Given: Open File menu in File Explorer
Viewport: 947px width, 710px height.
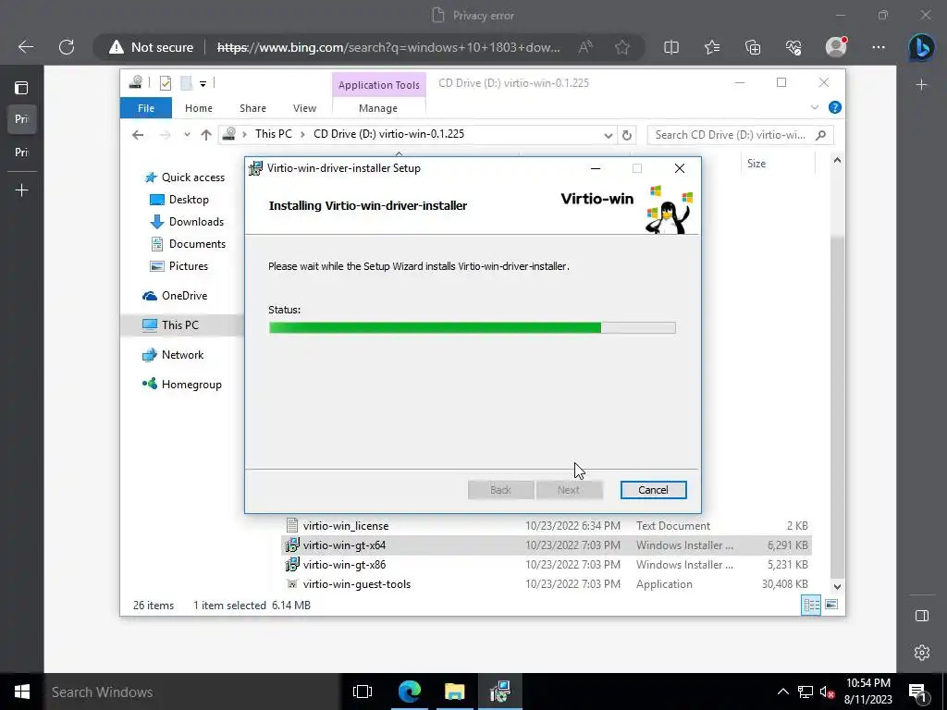Looking at the screenshot, I should (x=146, y=108).
